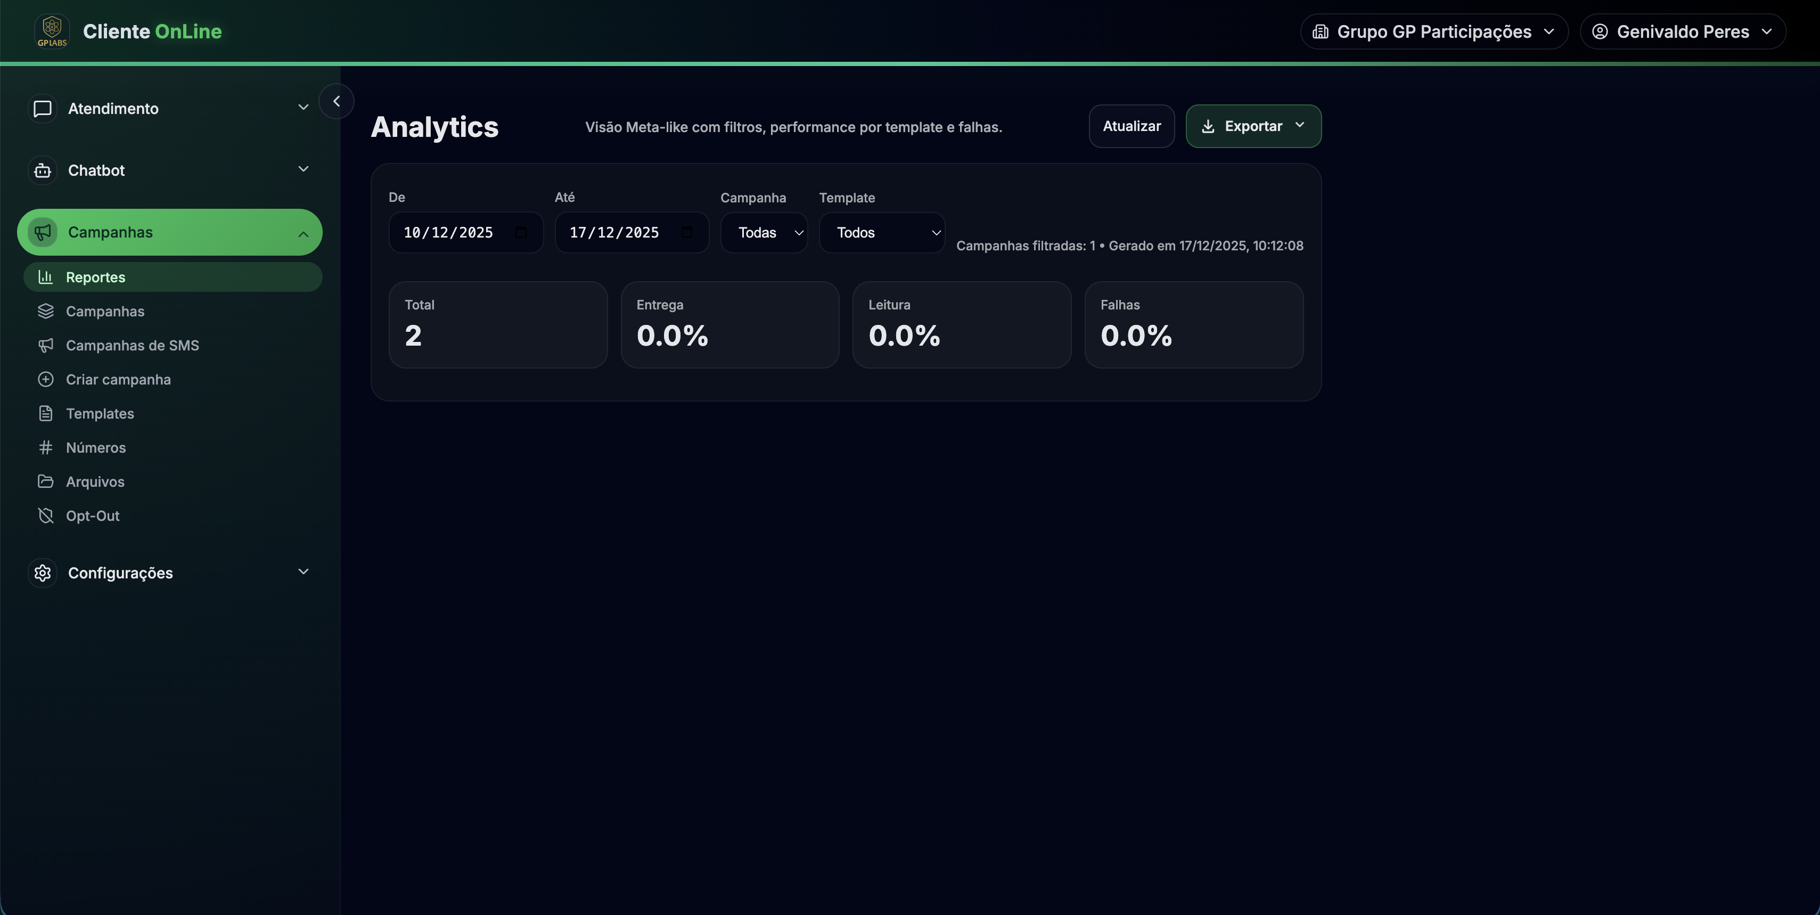Collapse the Campanhas section

point(303,234)
